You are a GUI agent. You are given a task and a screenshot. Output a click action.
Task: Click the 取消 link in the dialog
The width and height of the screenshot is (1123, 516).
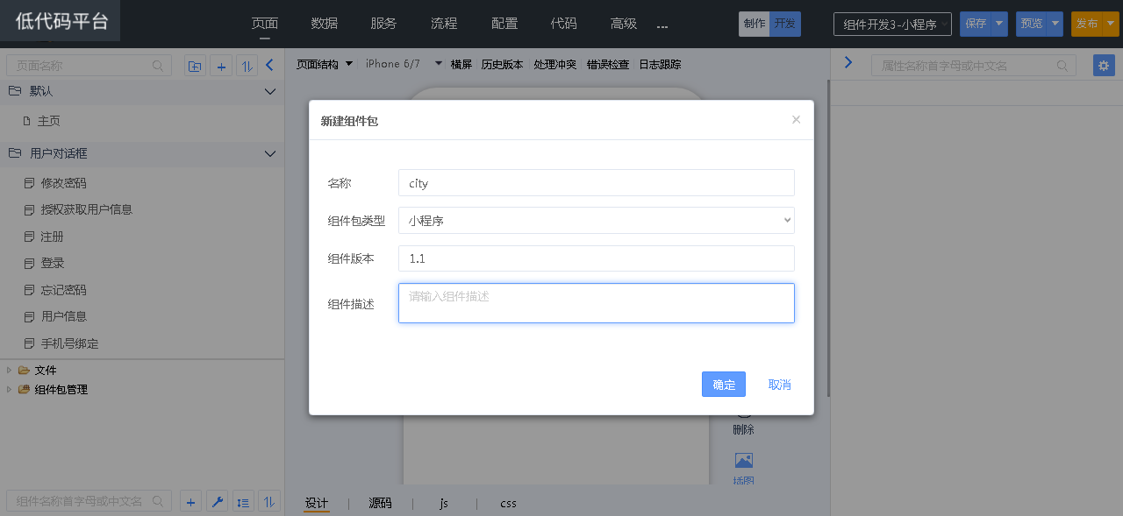pos(779,385)
